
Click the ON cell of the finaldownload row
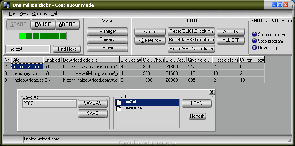click(53, 80)
